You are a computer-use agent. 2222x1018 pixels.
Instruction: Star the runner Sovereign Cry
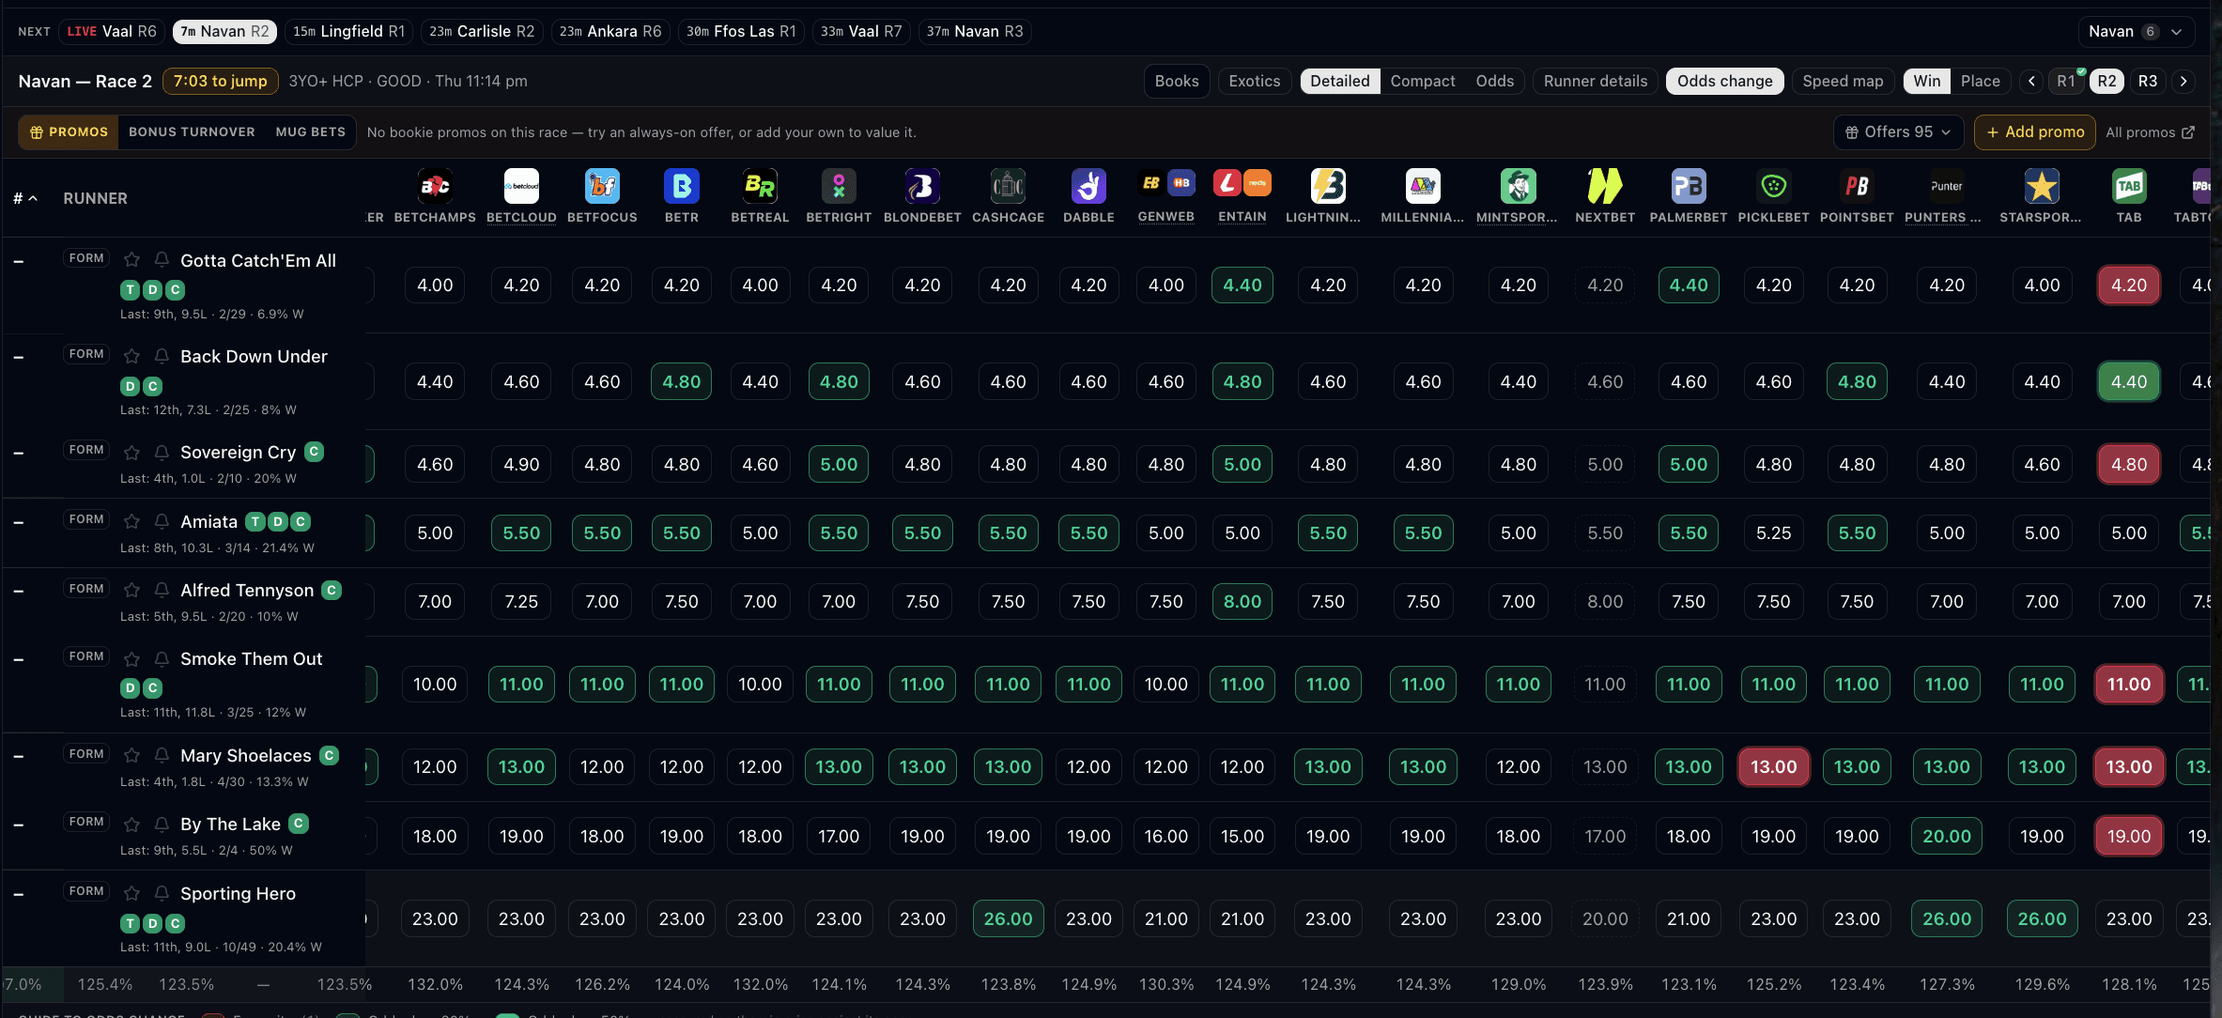pyautogui.click(x=132, y=452)
